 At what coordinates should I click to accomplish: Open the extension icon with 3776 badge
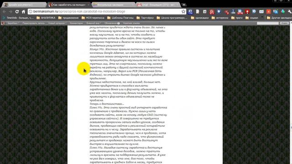[x=240, y=12]
